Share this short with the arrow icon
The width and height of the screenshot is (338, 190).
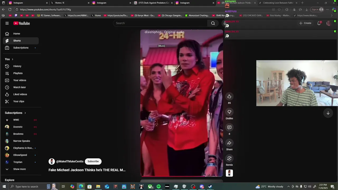click(x=229, y=143)
